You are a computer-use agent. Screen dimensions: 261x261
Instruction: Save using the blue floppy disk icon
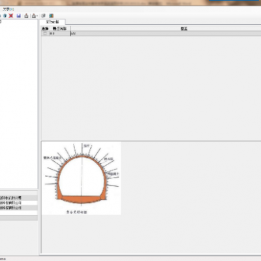[x=19, y=16]
